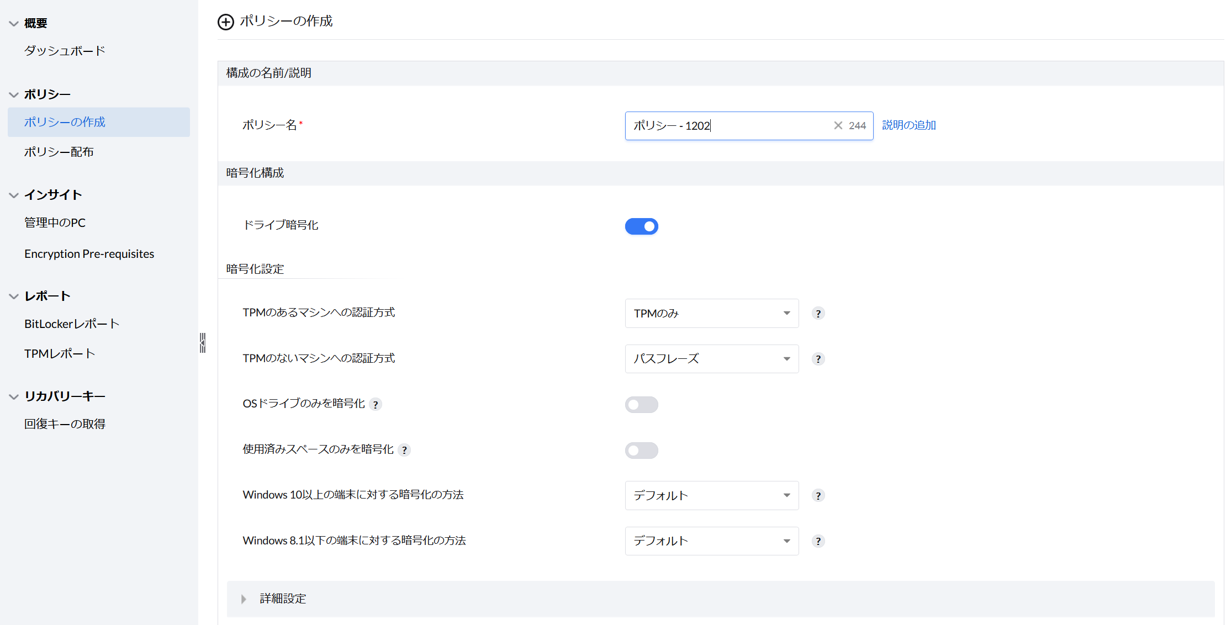Click help icon for Windows 10以上 encryption method
The width and height of the screenshot is (1226, 625).
(818, 495)
